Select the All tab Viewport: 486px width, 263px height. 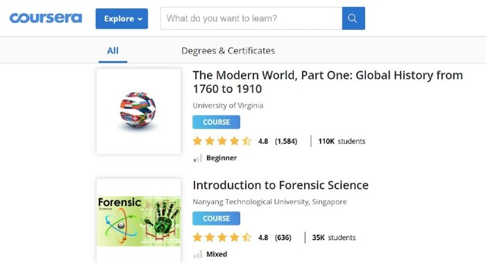pos(112,51)
